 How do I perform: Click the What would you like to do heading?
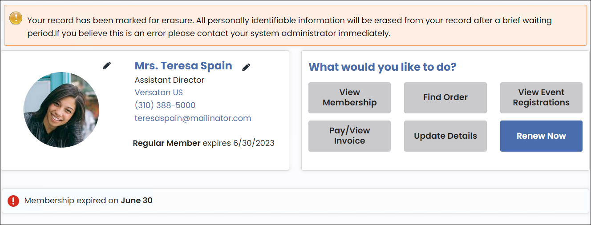(x=383, y=67)
